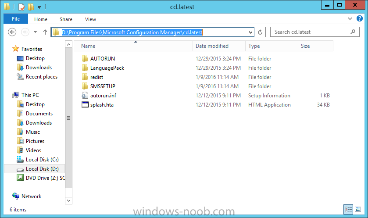The width and height of the screenshot is (368, 218).
Task: Sort by the Name column header
Action: pos(134,46)
